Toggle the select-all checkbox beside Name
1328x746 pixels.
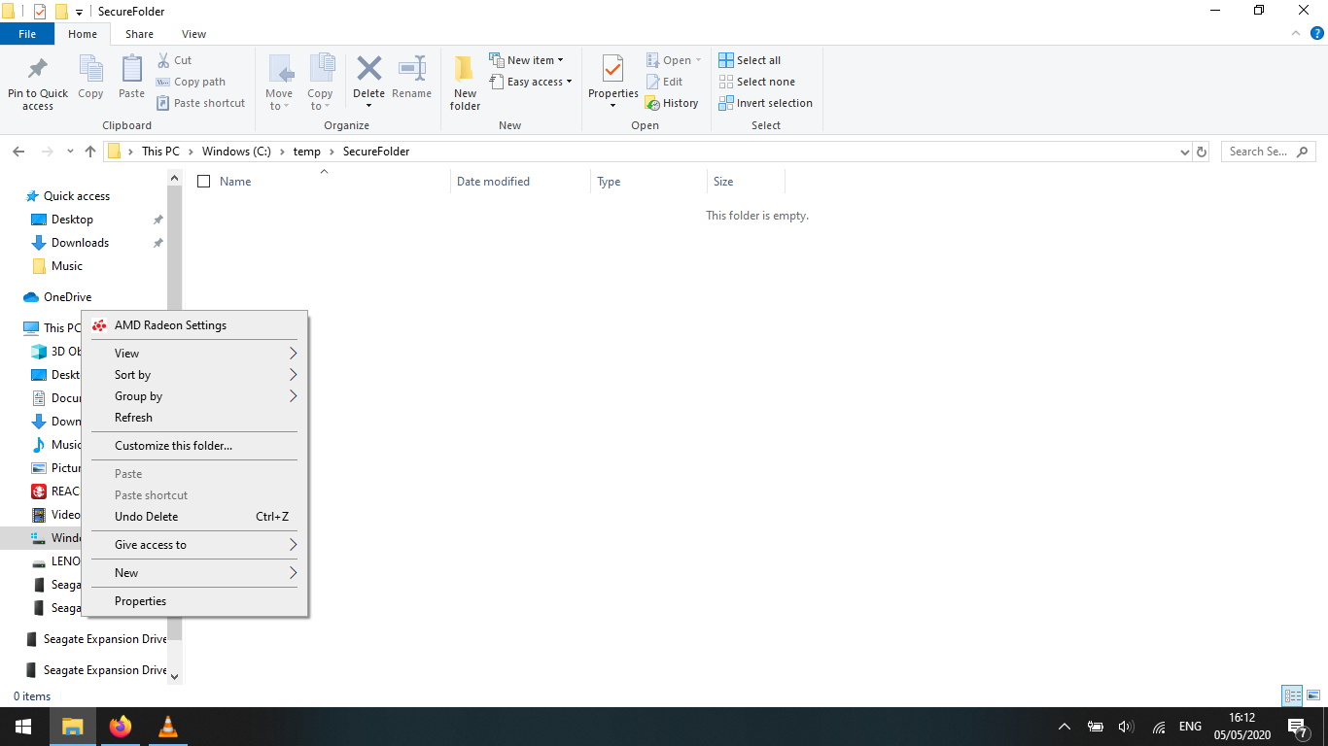click(204, 182)
